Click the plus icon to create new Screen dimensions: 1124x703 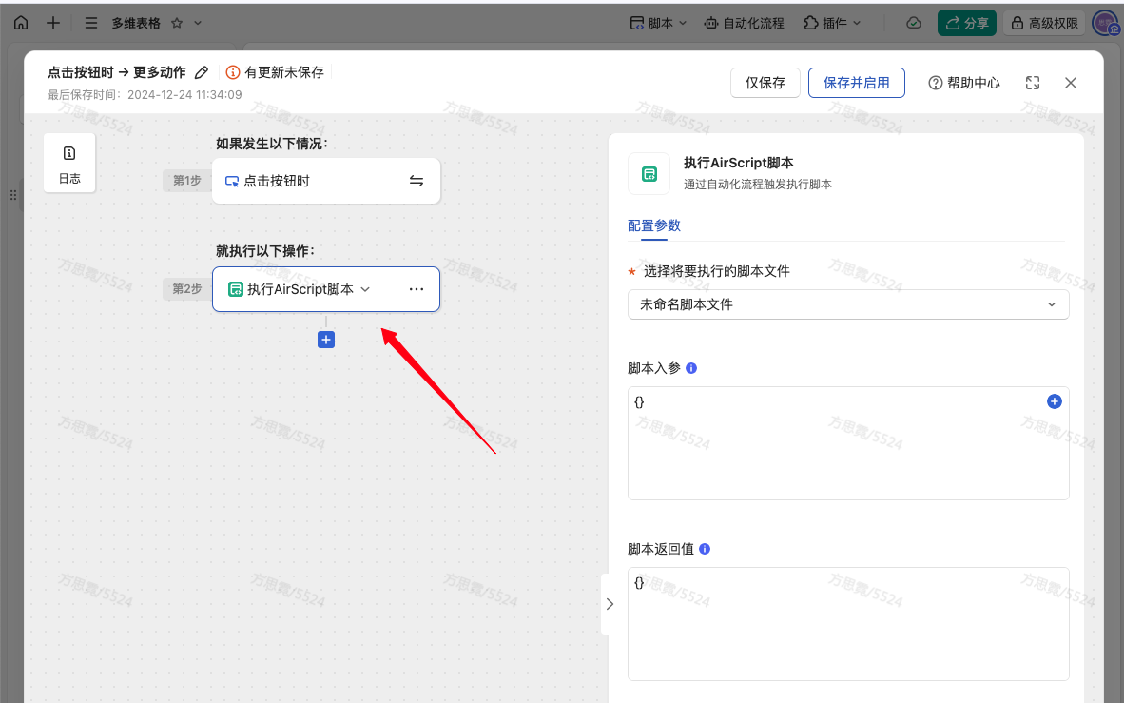click(53, 23)
